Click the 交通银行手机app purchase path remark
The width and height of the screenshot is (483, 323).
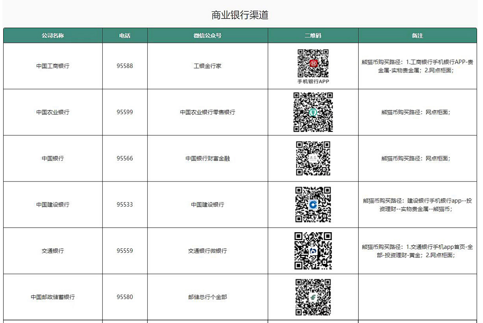click(x=417, y=251)
